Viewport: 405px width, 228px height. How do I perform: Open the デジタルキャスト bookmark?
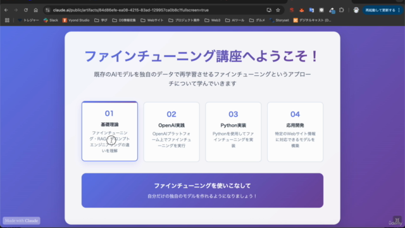coord(312,20)
